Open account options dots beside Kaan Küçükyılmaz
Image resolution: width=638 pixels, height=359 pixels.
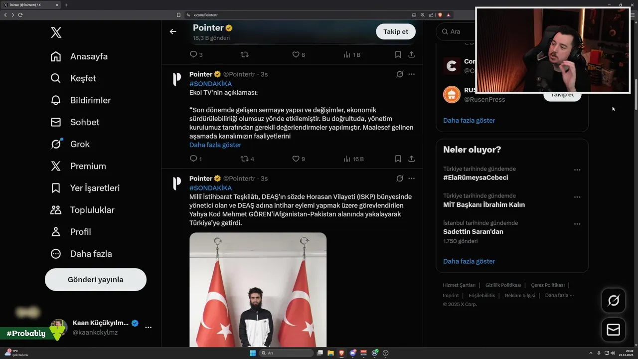click(x=148, y=327)
